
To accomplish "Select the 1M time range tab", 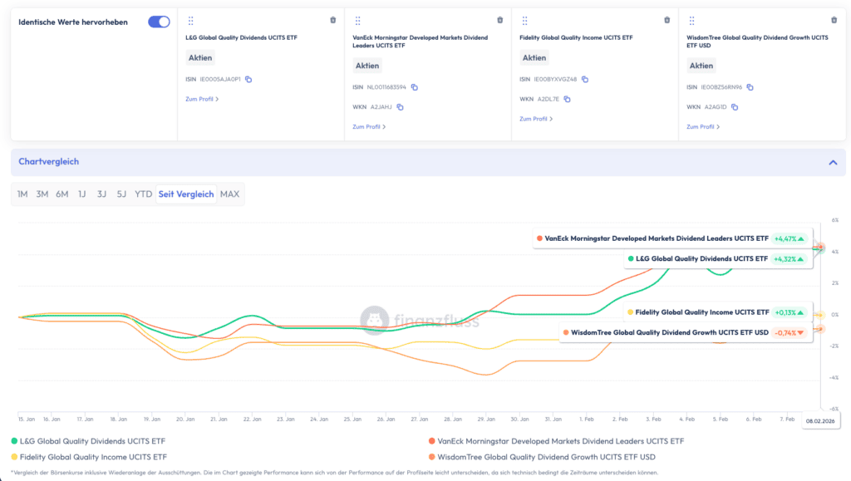I will pyautogui.click(x=22, y=194).
